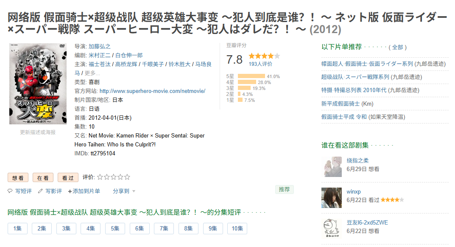
Task: Open user winxp's profile link
Action: coord(353,192)
